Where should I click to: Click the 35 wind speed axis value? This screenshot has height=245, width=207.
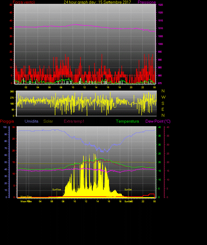tap(11, 28)
